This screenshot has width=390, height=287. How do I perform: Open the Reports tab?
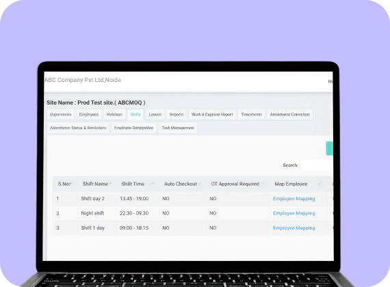click(x=177, y=115)
